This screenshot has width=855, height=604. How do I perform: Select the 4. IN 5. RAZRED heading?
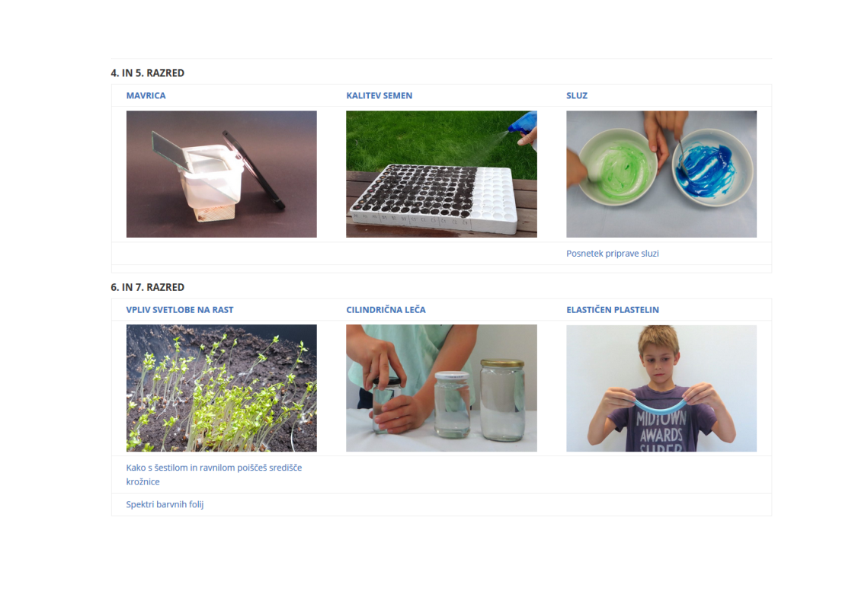tap(147, 73)
